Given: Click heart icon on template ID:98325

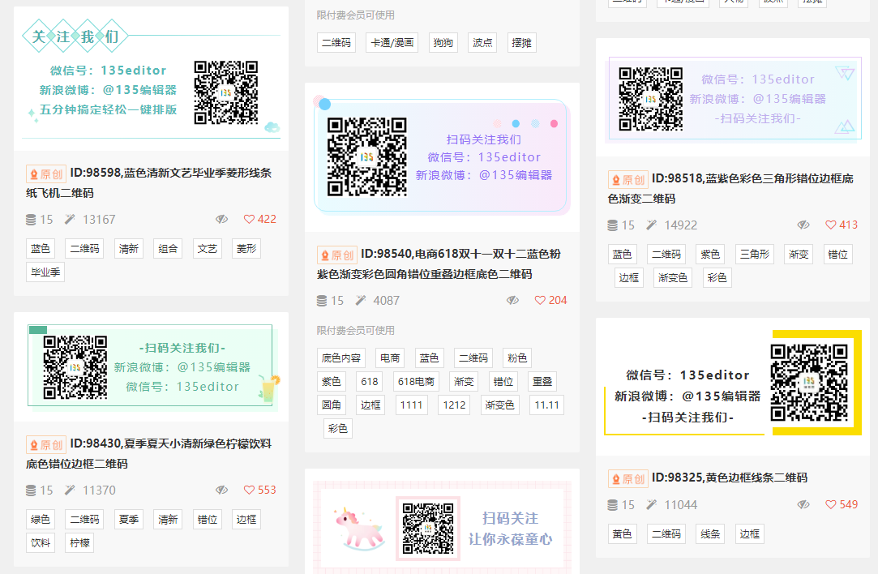Looking at the screenshot, I should tap(831, 504).
